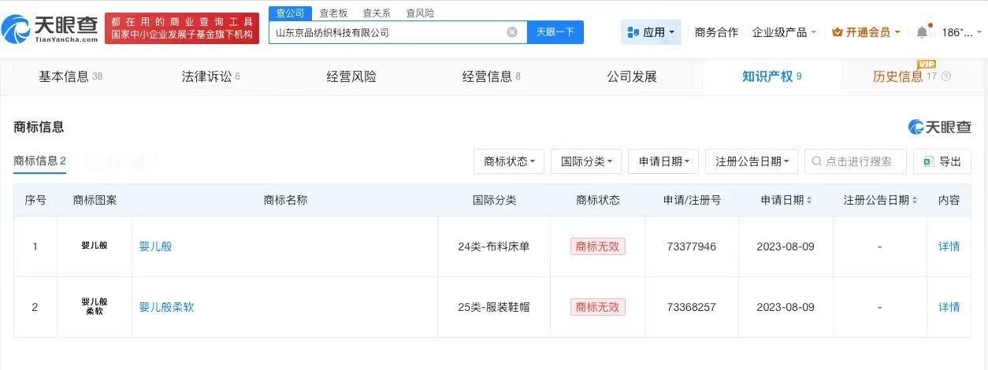Click registration number 73368257

point(692,307)
